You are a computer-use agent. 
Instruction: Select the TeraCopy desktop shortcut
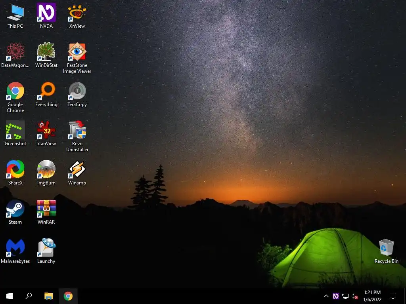(x=77, y=95)
